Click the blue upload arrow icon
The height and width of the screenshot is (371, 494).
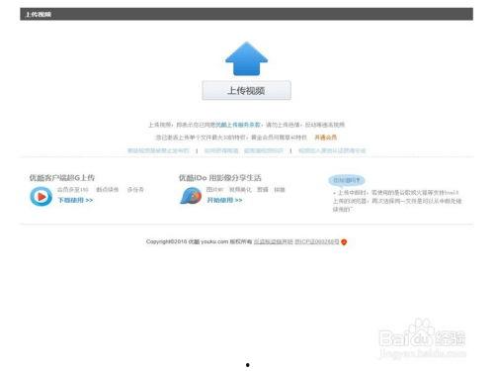pyautogui.click(x=246, y=59)
